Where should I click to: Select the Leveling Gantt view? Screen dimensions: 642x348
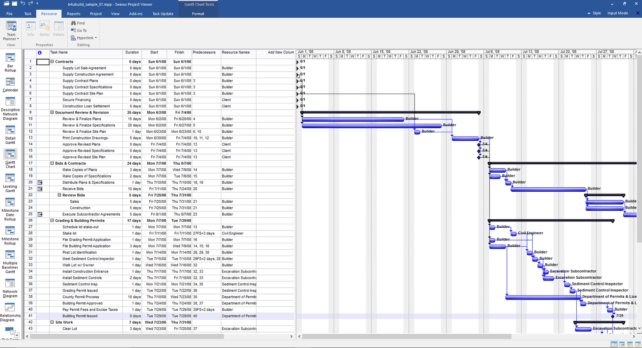tap(10, 181)
